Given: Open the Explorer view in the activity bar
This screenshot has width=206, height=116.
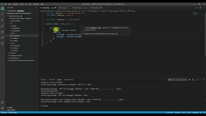Looking at the screenshot, I should pos(2,9).
